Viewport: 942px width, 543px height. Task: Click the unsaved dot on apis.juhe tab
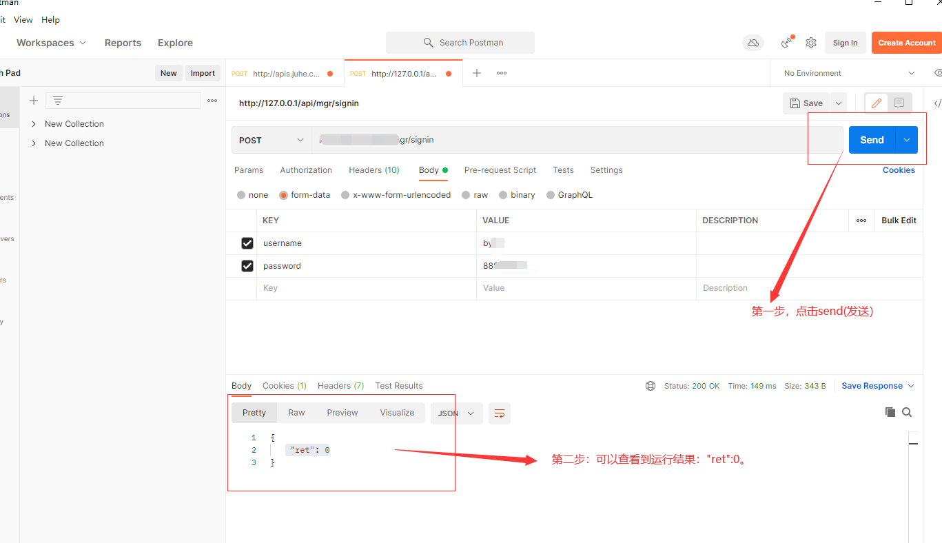click(x=330, y=74)
